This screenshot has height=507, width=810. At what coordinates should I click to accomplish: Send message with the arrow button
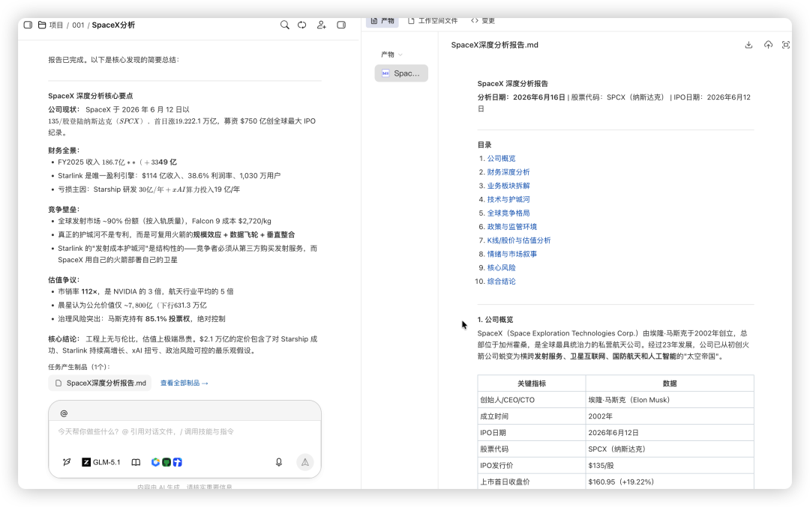(305, 462)
